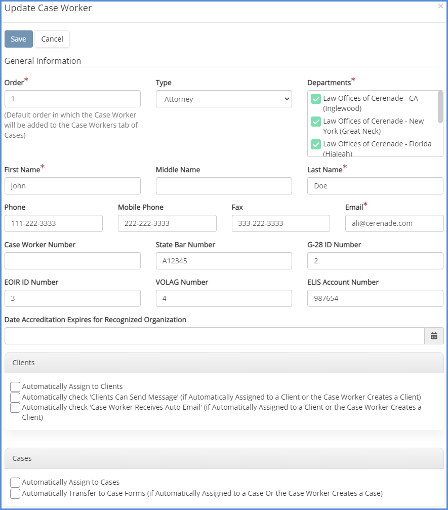Viewport: 448px width, 510px height.
Task: Collapse the Cases panel header
Action: tap(224, 458)
